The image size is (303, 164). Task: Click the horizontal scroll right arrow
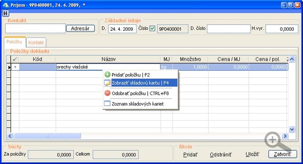point(285,136)
